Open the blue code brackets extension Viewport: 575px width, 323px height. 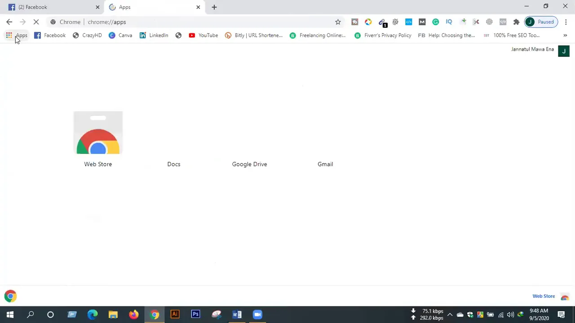[x=409, y=22]
